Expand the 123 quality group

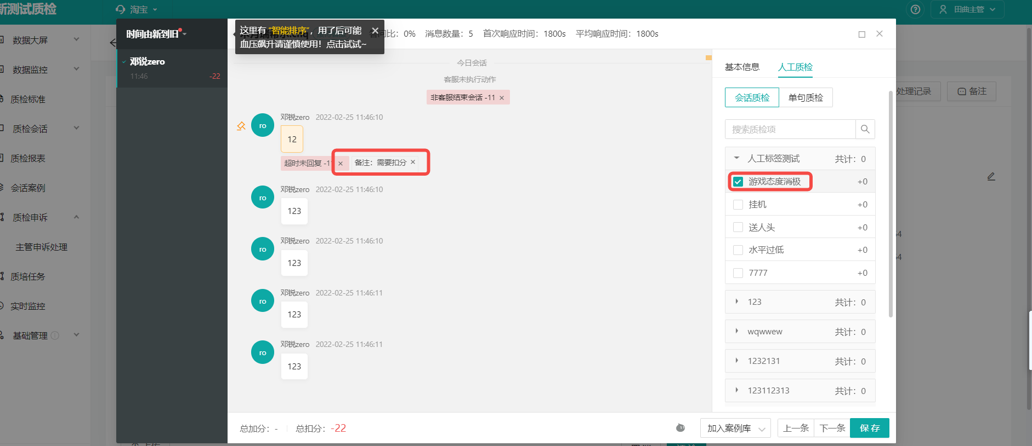click(x=736, y=302)
